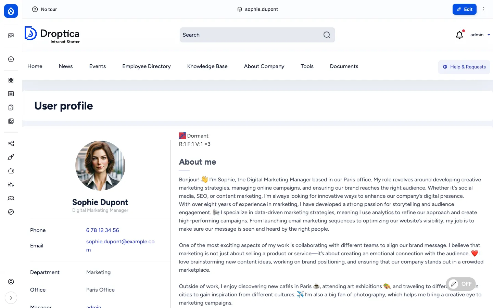Toggle the pencil edit mode OFF switch
The width and height of the screenshot is (493, 308).
460,284
